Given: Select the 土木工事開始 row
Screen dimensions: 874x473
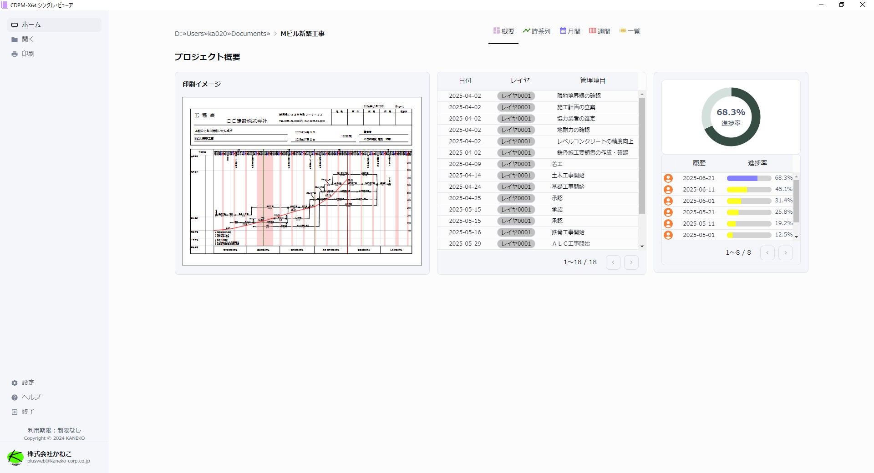Looking at the screenshot, I should pyautogui.click(x=538, y=176).
